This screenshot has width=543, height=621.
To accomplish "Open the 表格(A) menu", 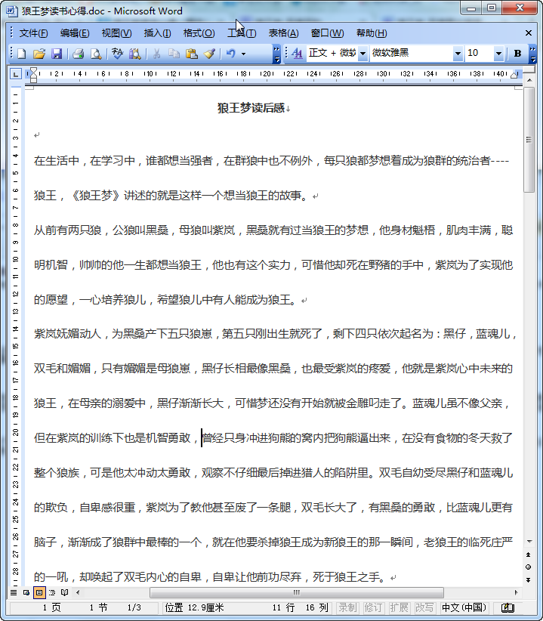I will (x=283, y=33).
